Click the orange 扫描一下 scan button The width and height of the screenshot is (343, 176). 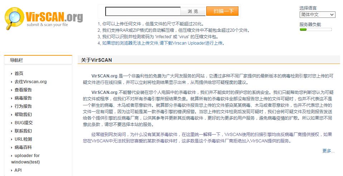pos(222,11)
